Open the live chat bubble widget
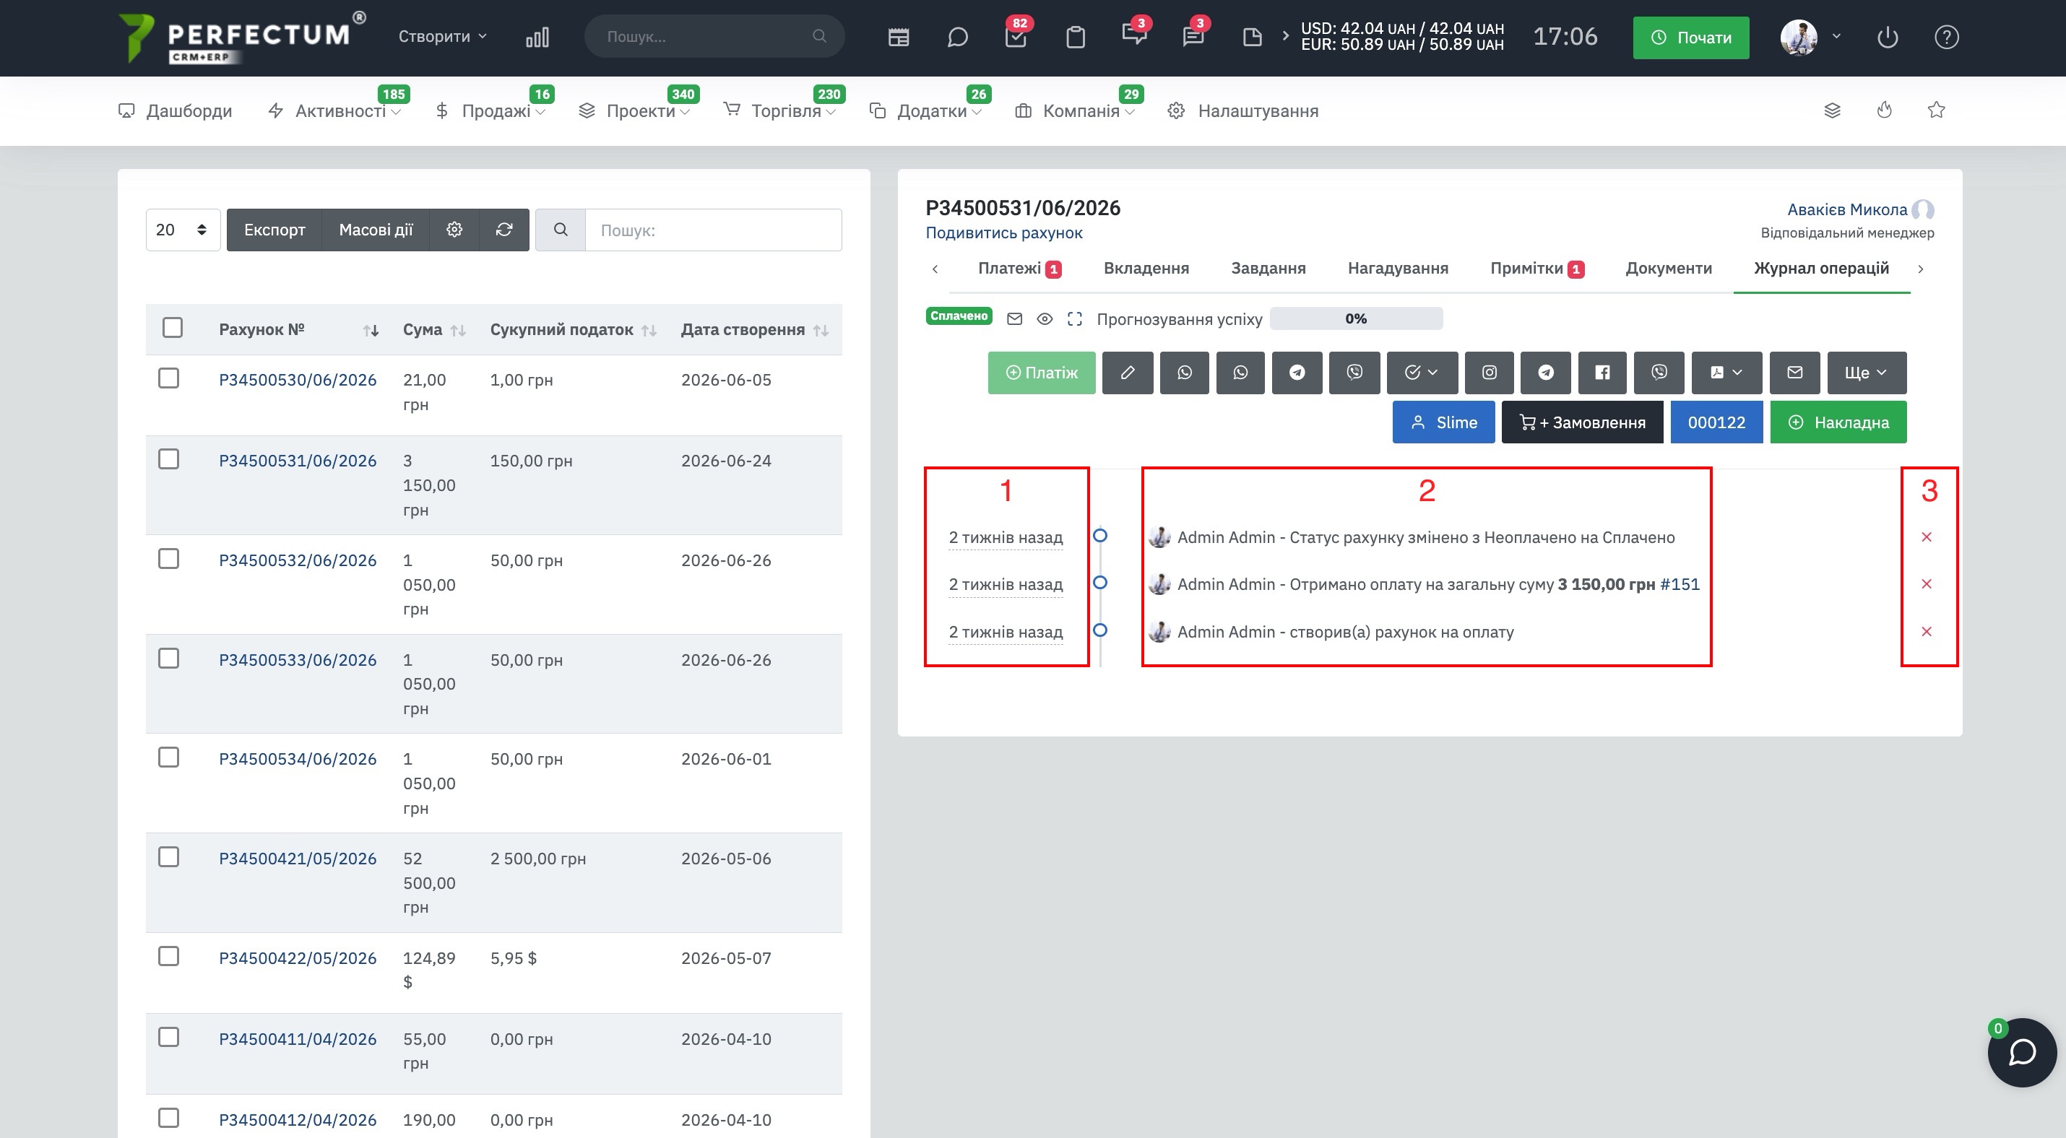Screen dimensions: 2066x1138 [x=2022, y=1053]
